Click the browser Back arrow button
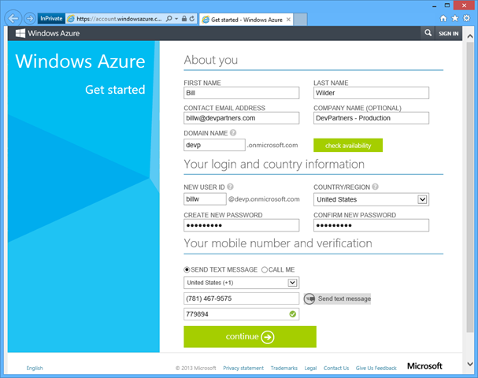Viewport: 478px width, 378px height. click(13, 17)
